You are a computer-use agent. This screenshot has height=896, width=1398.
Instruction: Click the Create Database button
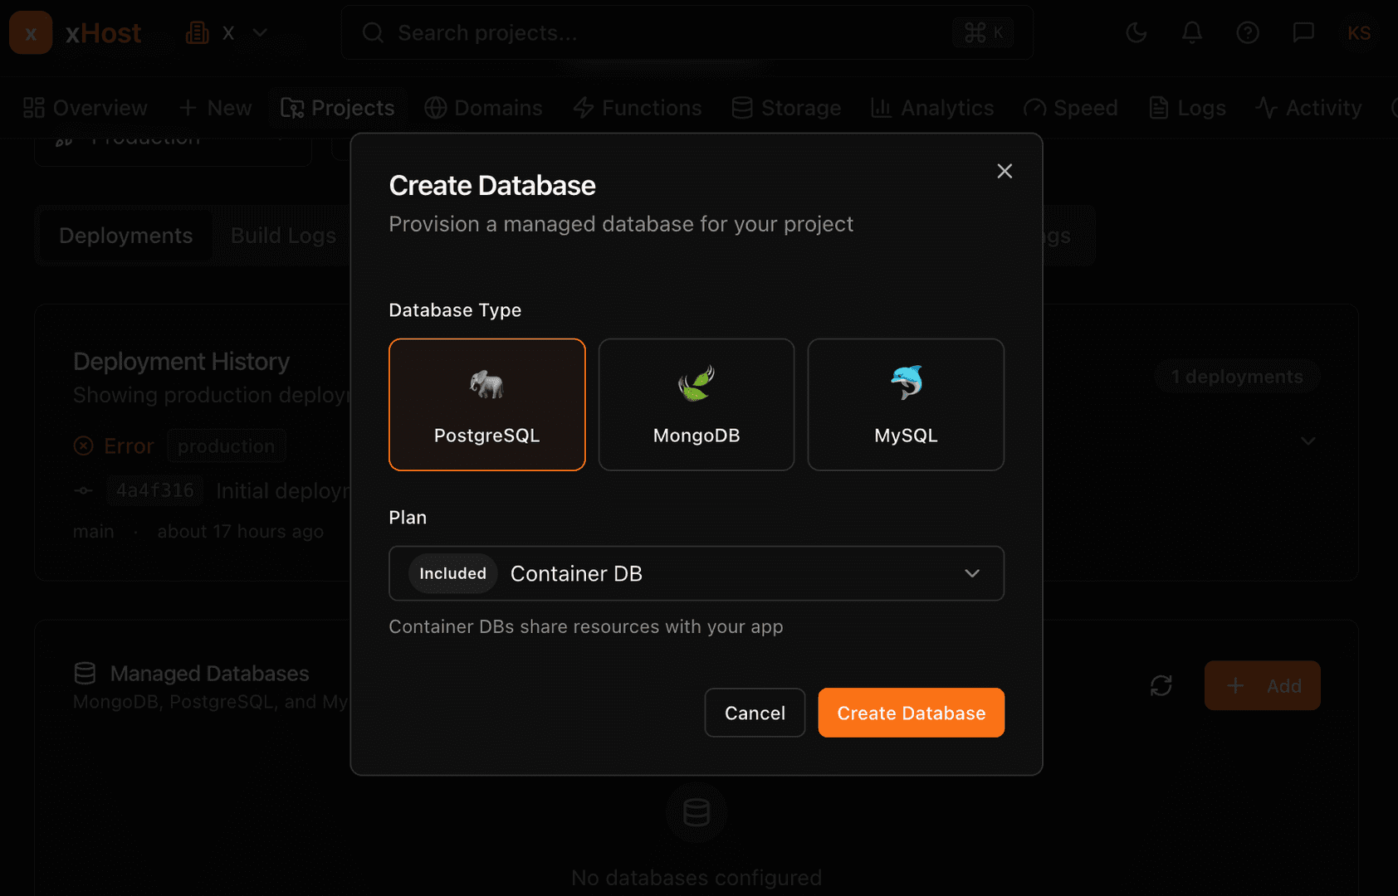pos(911,713)
